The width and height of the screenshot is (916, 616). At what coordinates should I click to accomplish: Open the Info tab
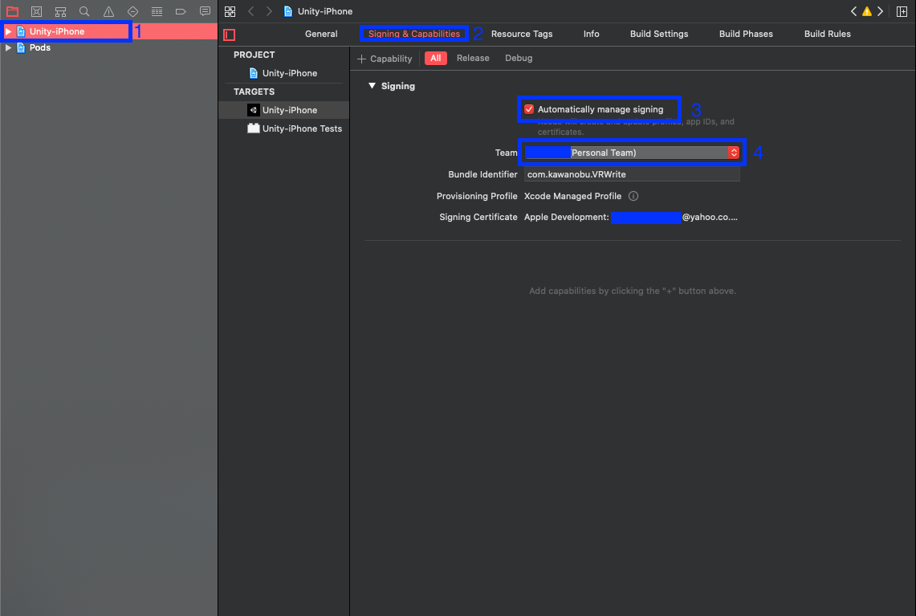(591, 34)
